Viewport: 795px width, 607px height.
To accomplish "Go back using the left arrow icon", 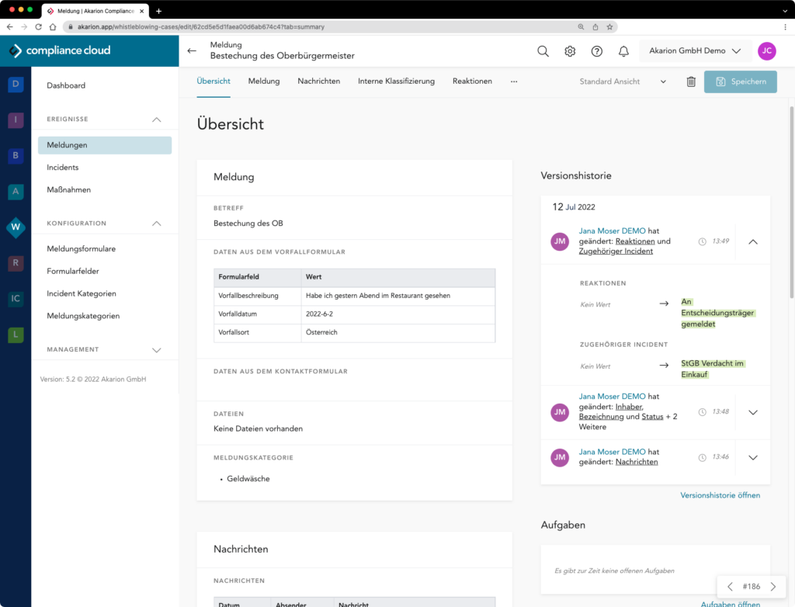I will click(x=193, y=51).
